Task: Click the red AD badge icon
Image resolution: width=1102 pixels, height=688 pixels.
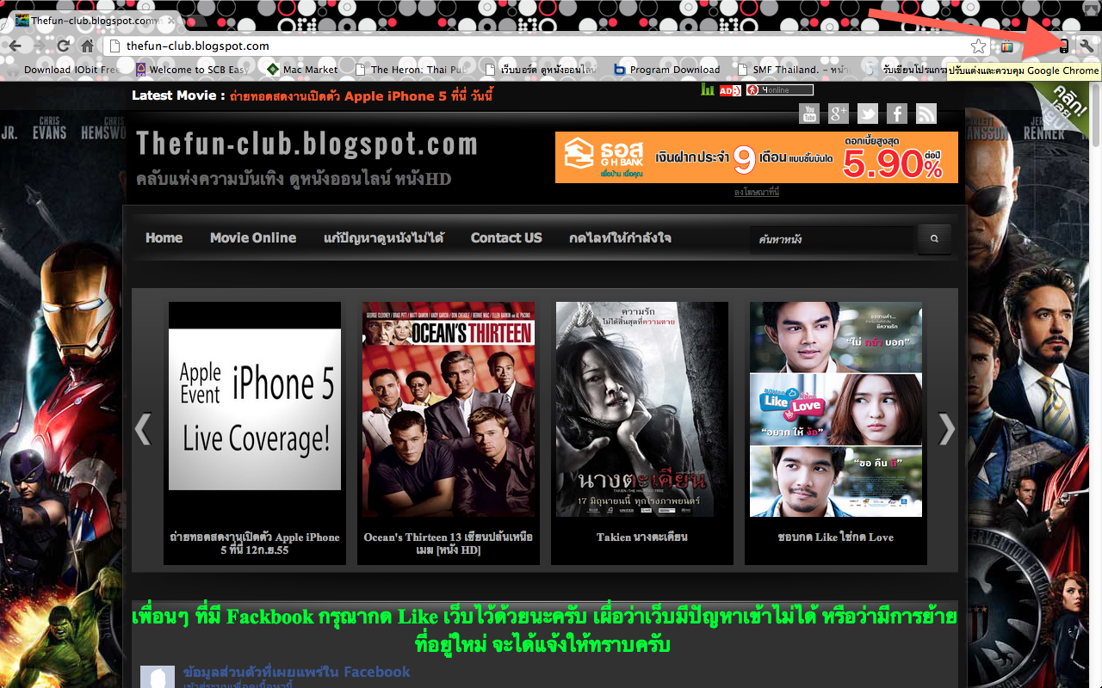Action: point(730,89)
